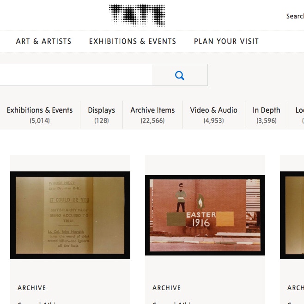Open the Exhibitions & Events navigation menu
The width and height of the screenshot is (304, 304).
pyautogui.click(x=133, y=41)
